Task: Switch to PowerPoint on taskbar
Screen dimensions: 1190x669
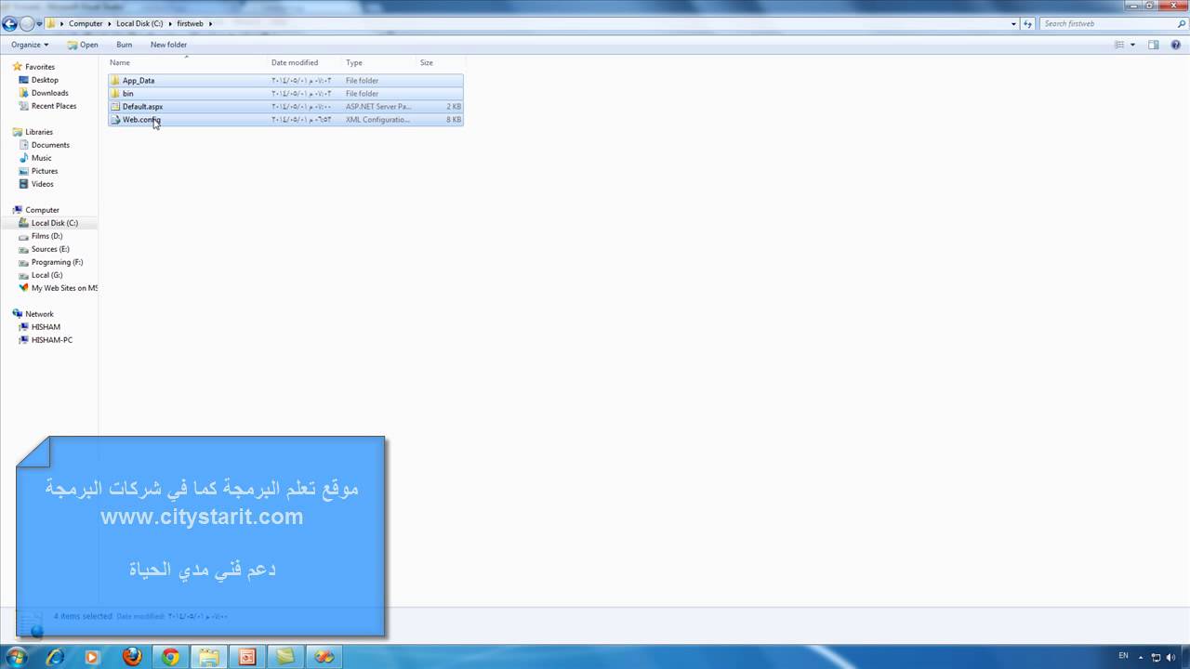Action: click(x=247, y=657)
